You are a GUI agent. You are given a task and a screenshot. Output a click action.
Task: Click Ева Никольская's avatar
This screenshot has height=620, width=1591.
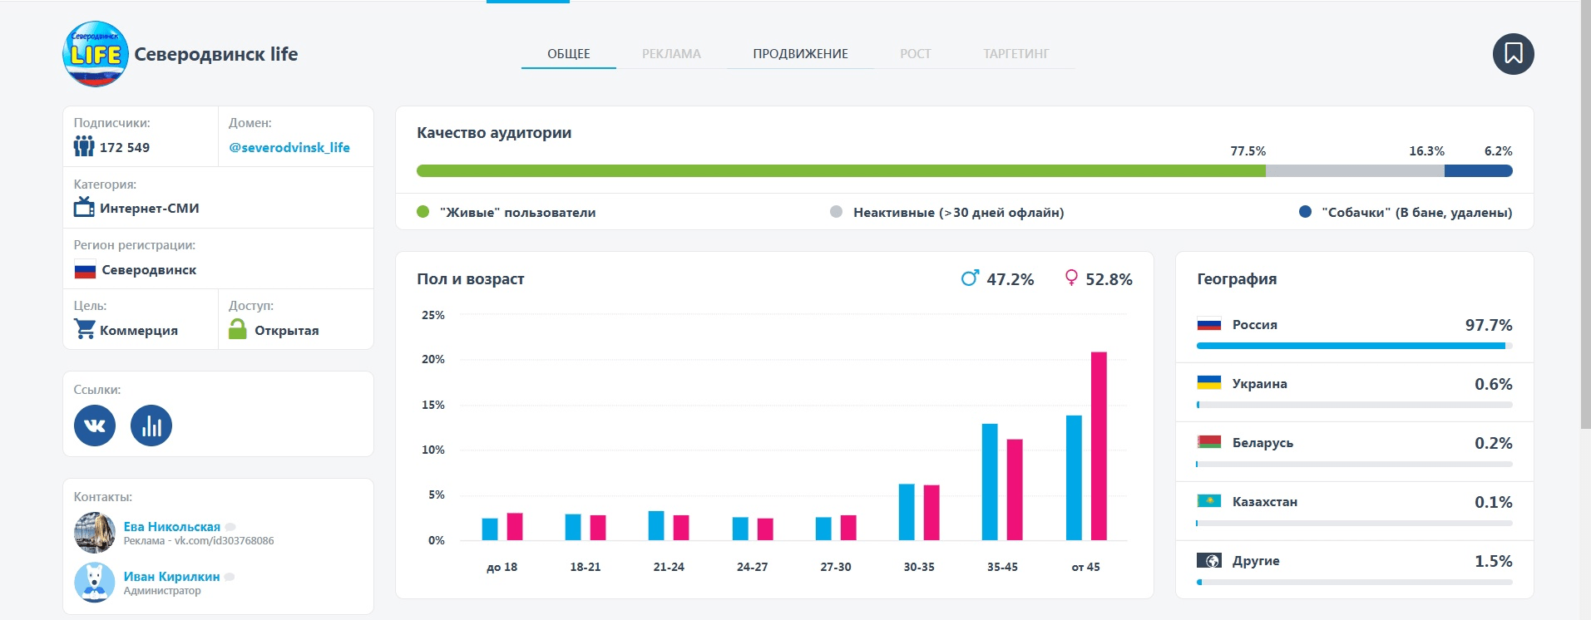[x=95, y=533]
